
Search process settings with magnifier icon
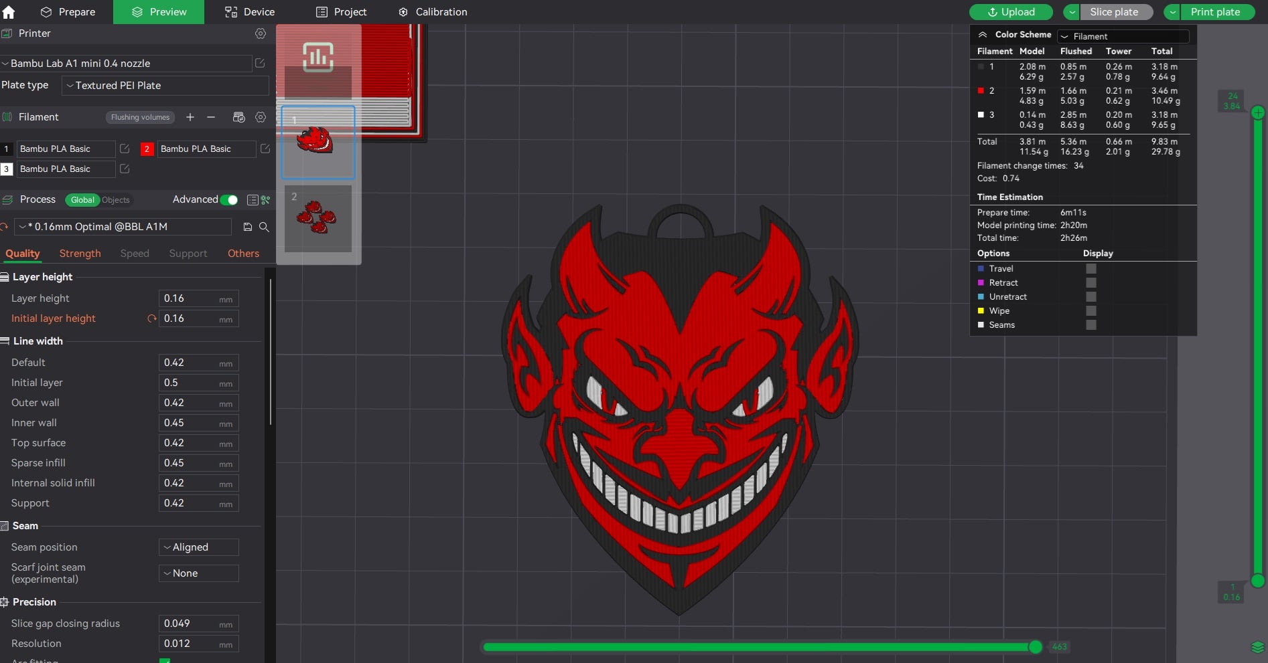pos(264,227)
